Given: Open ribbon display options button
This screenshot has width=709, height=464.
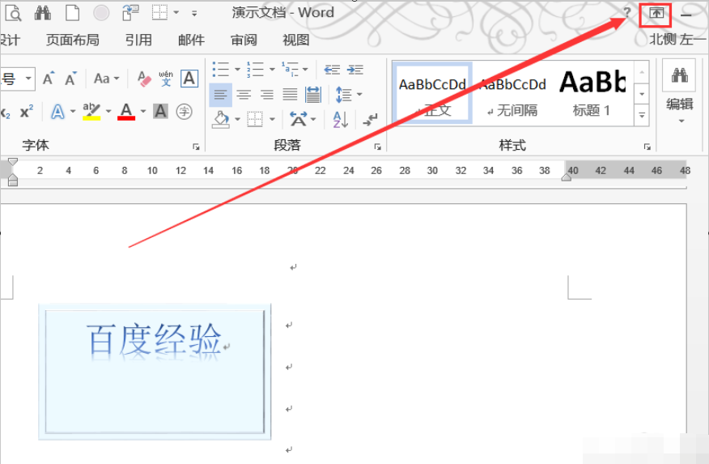Looking at the screenshot, I should coord(656,13).
